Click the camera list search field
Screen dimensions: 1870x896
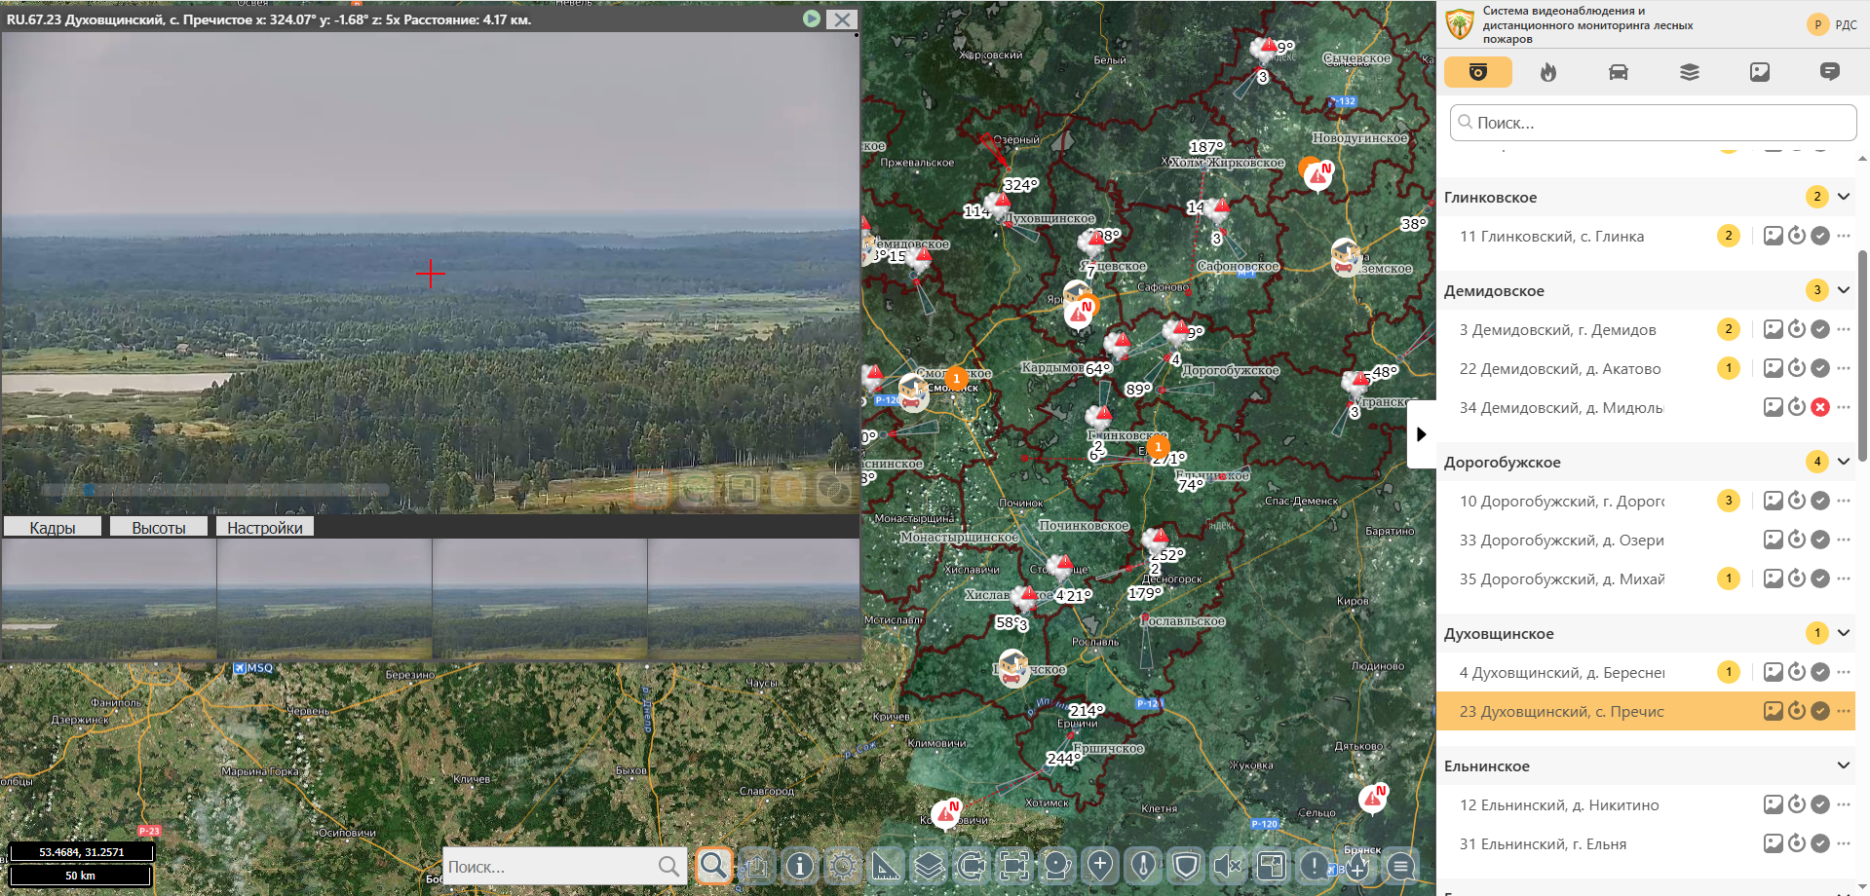1653,123
